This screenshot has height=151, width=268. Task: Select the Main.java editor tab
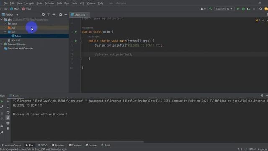click(80, 15)
